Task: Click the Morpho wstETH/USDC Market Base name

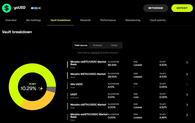Action: (x=89, y=116)
